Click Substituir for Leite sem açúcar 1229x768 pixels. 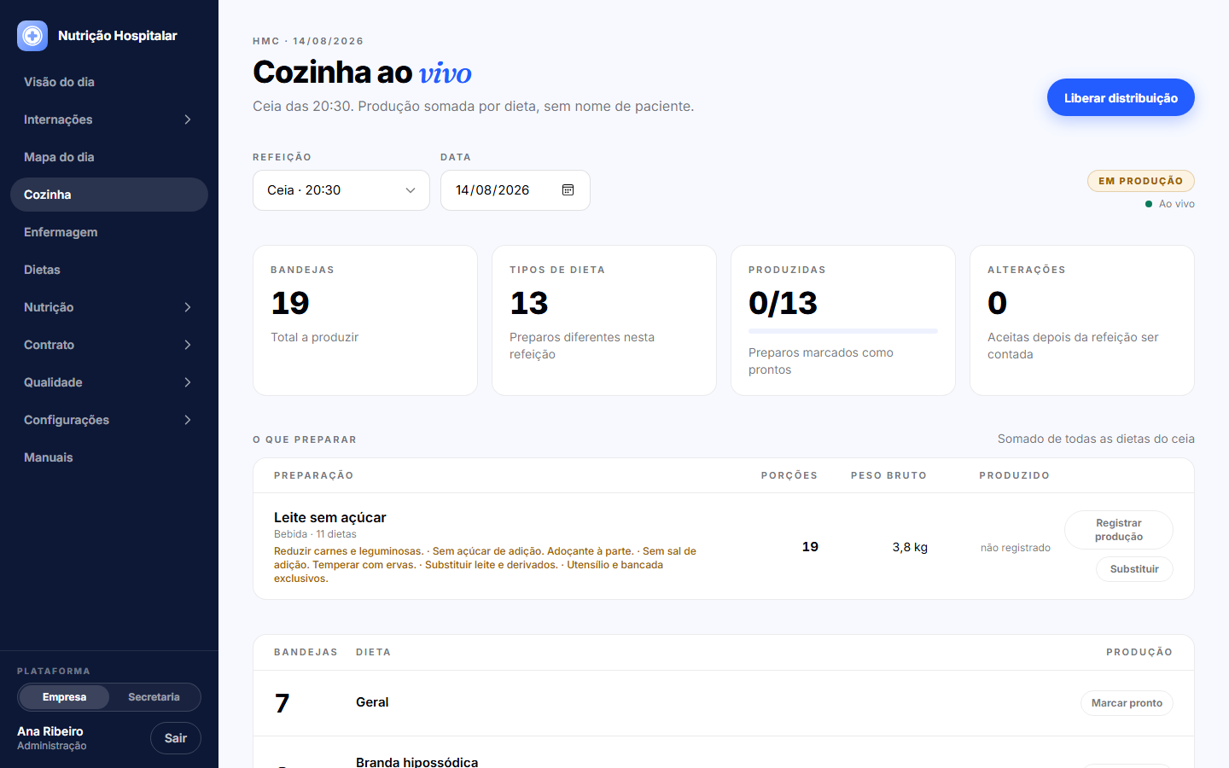[x=1134, y=569]
